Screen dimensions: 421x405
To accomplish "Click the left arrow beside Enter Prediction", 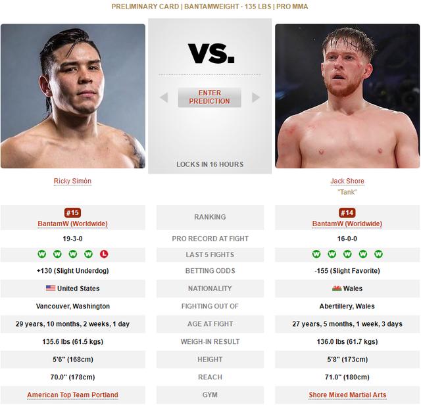I will [x=164, y=97].
